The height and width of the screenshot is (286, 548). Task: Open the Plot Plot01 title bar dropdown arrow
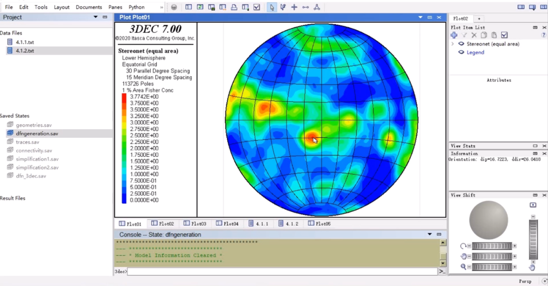click(420, 17)
